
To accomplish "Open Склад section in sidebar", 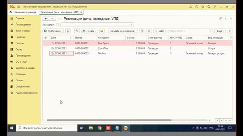I will pyautogui.click(x=19, y=49).
